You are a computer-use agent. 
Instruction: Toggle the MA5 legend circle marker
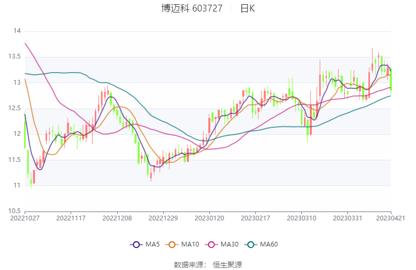pyautogui.click(x=137, y=244)
